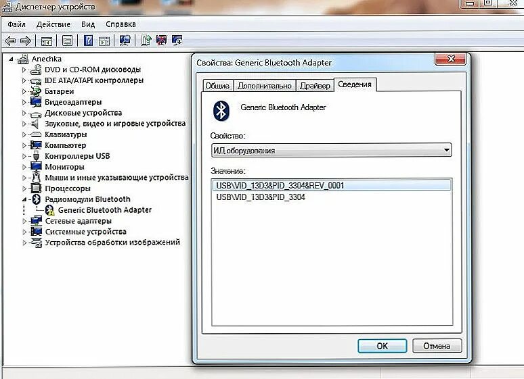524x379 pixels.
Task: Click the action pane toolbar icon
Action: click(104, 41)
